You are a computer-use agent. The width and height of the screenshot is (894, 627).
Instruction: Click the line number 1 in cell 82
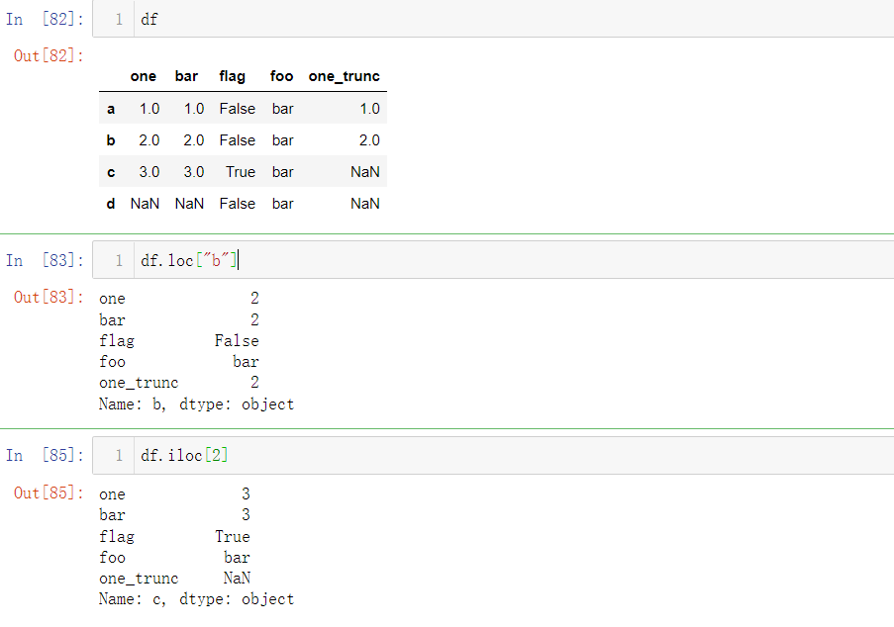[119, 20]
